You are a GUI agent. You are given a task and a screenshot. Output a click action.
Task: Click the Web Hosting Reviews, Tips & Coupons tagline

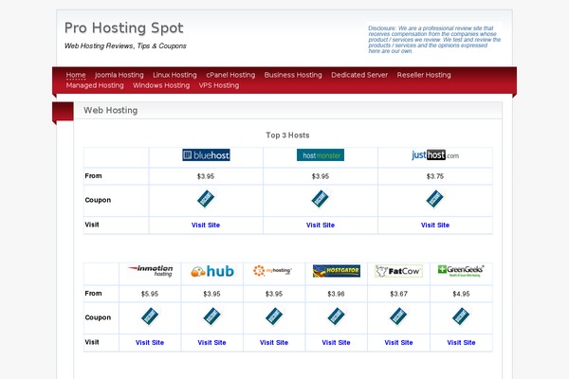pos(125,46)
